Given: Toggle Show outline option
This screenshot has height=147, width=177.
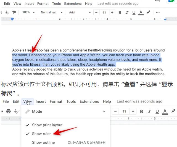Looking at the screenshot, I should point(65,143).
